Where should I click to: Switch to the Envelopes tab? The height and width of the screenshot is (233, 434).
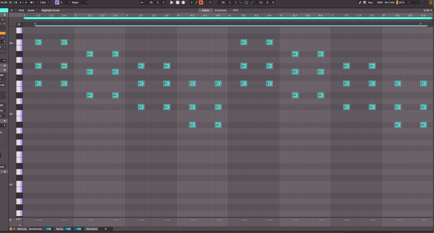click(x=220, y=10)
